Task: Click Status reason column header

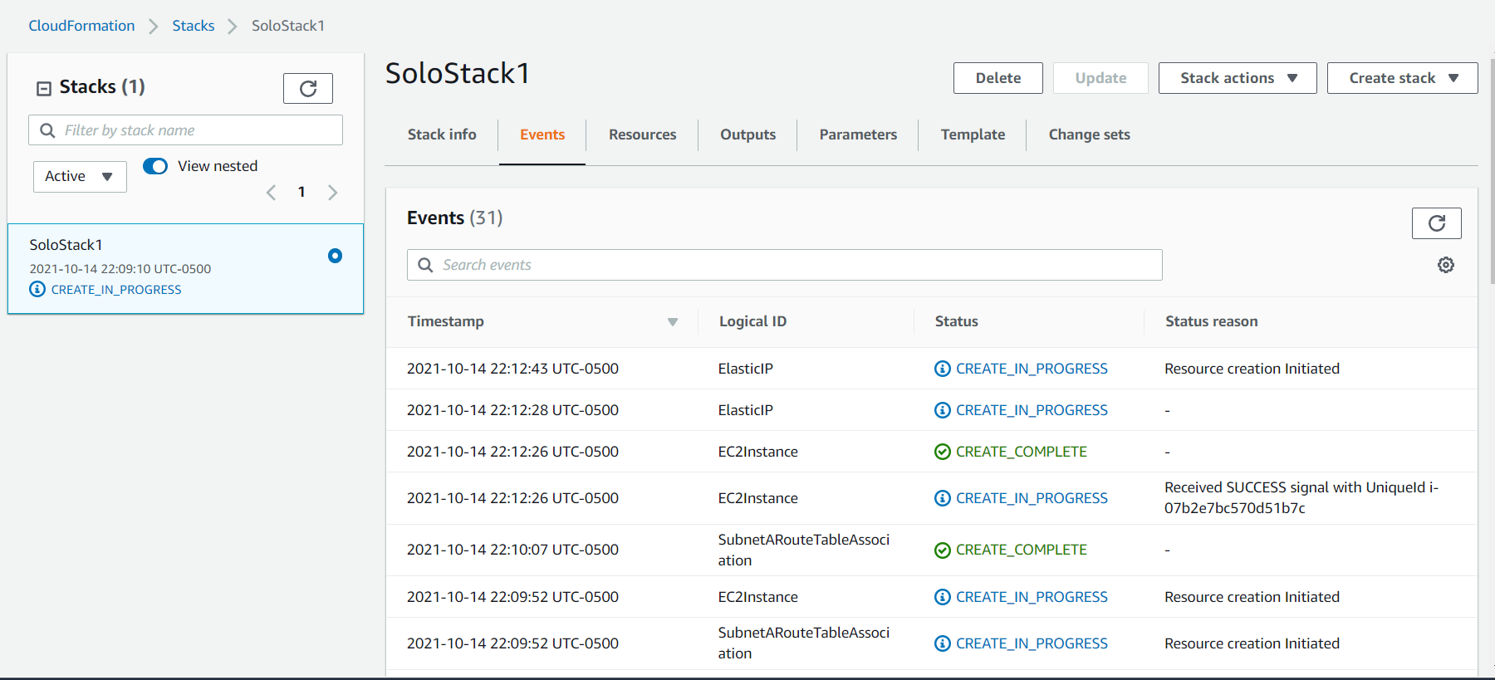Action: (x=1211, y=321)
